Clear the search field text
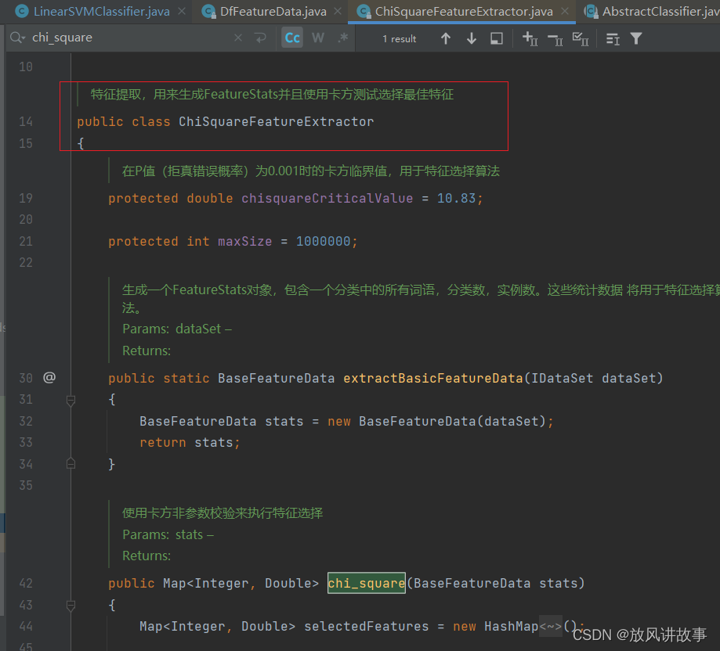720x651 pixels. [x=238, y=38]
